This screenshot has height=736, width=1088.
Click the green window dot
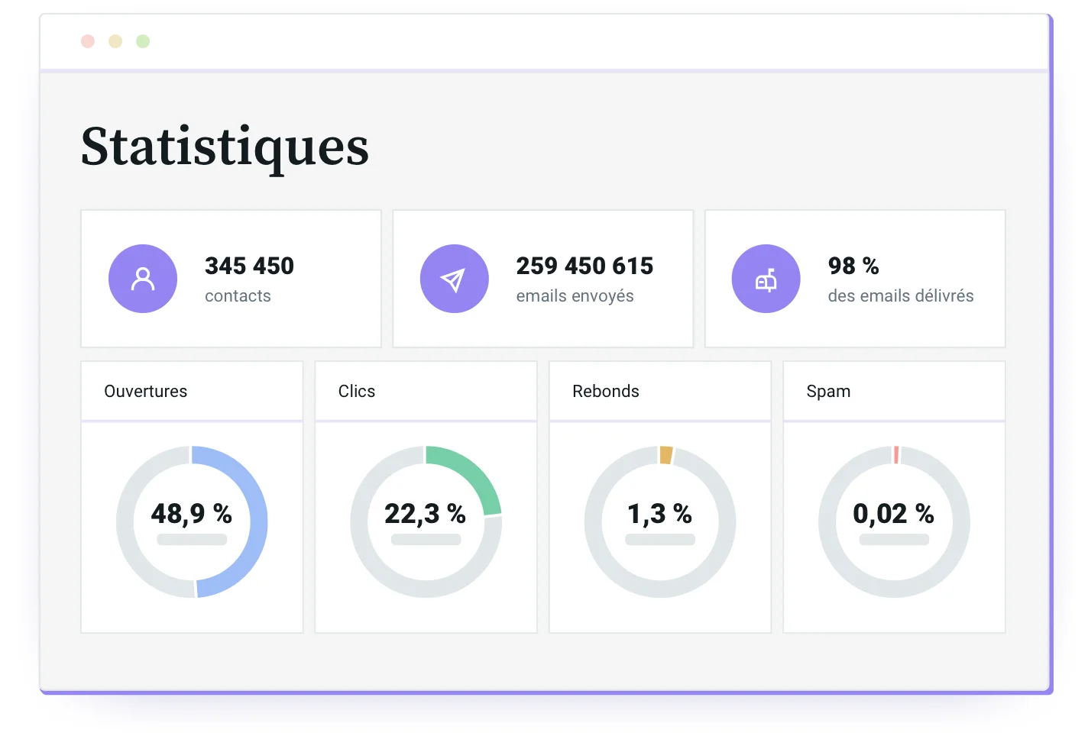(x=143, y=41)
